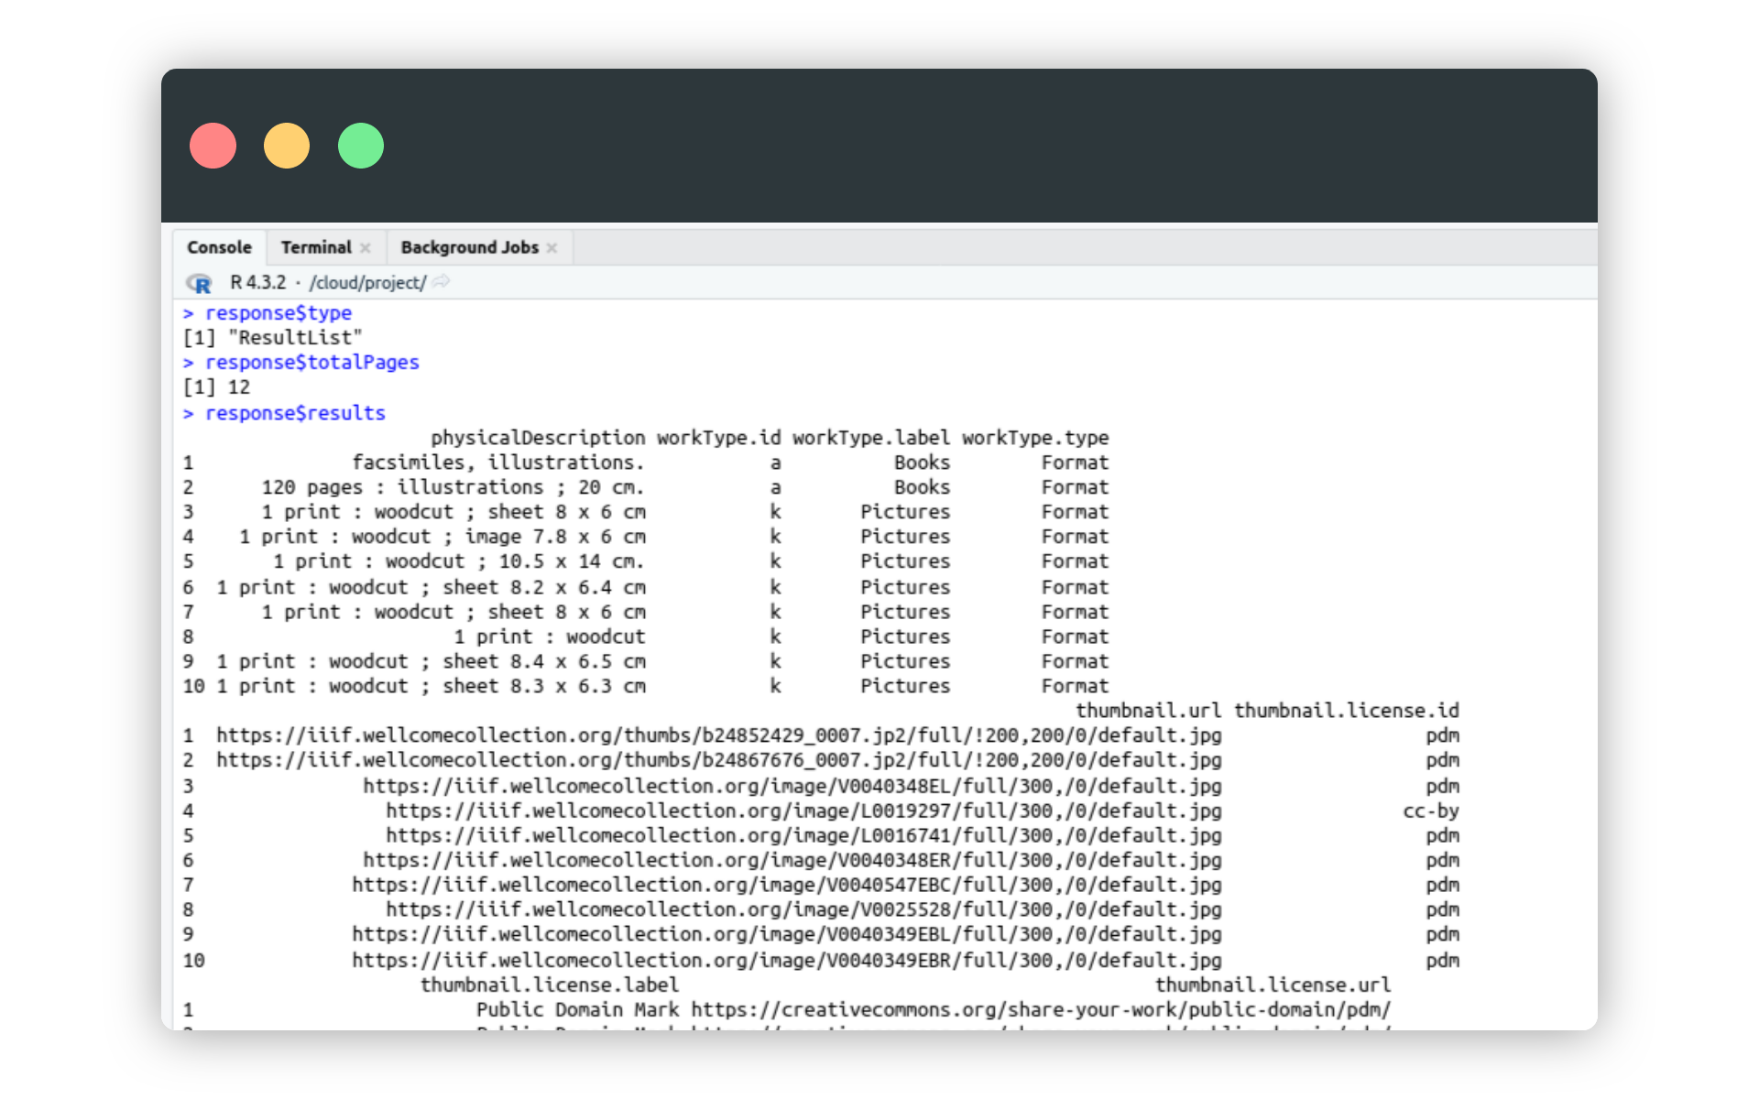Viewport: 1759px width, 1099px height.
Task: Click the cc-by license id
Action: [x=1431, y=811]
